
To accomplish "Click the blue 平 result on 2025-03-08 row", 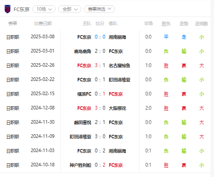I will [x=166, y=37].
